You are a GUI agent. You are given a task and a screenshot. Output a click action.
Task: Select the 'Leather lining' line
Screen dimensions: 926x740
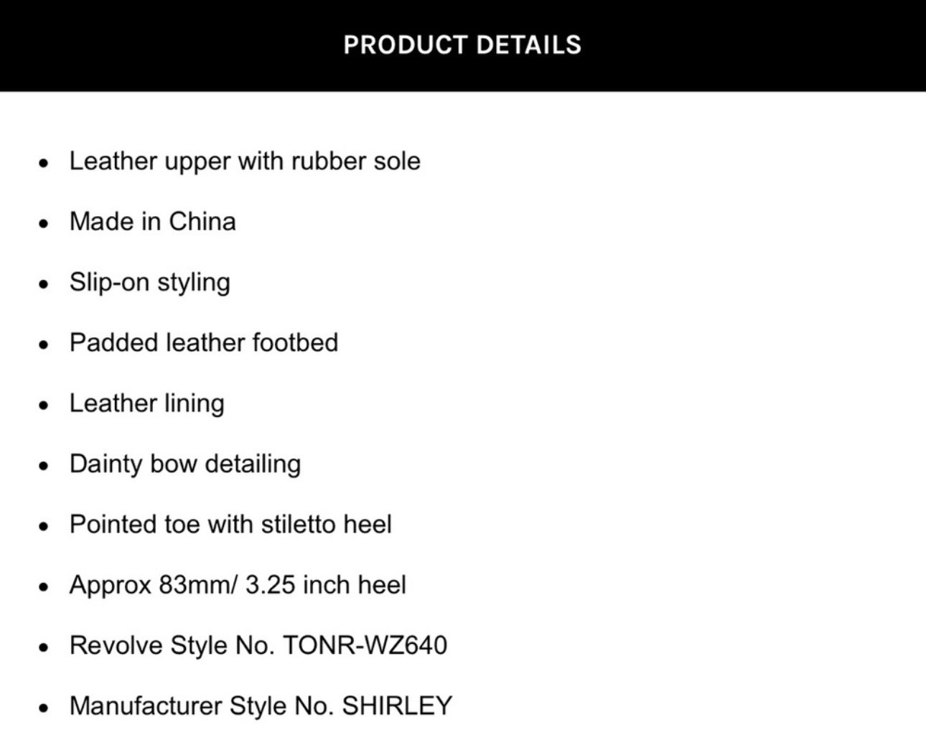(146, 403)
